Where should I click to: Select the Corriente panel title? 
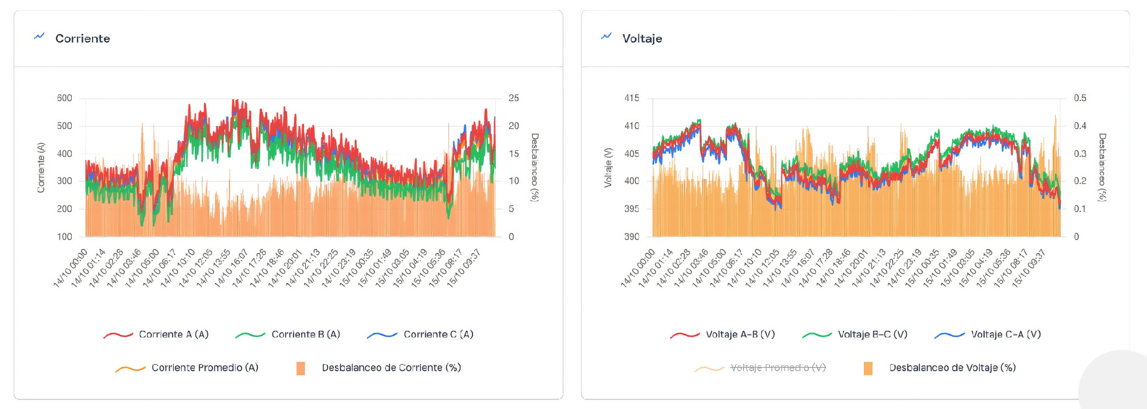pos(82,38)
